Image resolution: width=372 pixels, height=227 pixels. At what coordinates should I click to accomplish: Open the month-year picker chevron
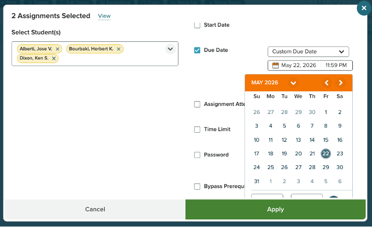(x=293, y=83)
